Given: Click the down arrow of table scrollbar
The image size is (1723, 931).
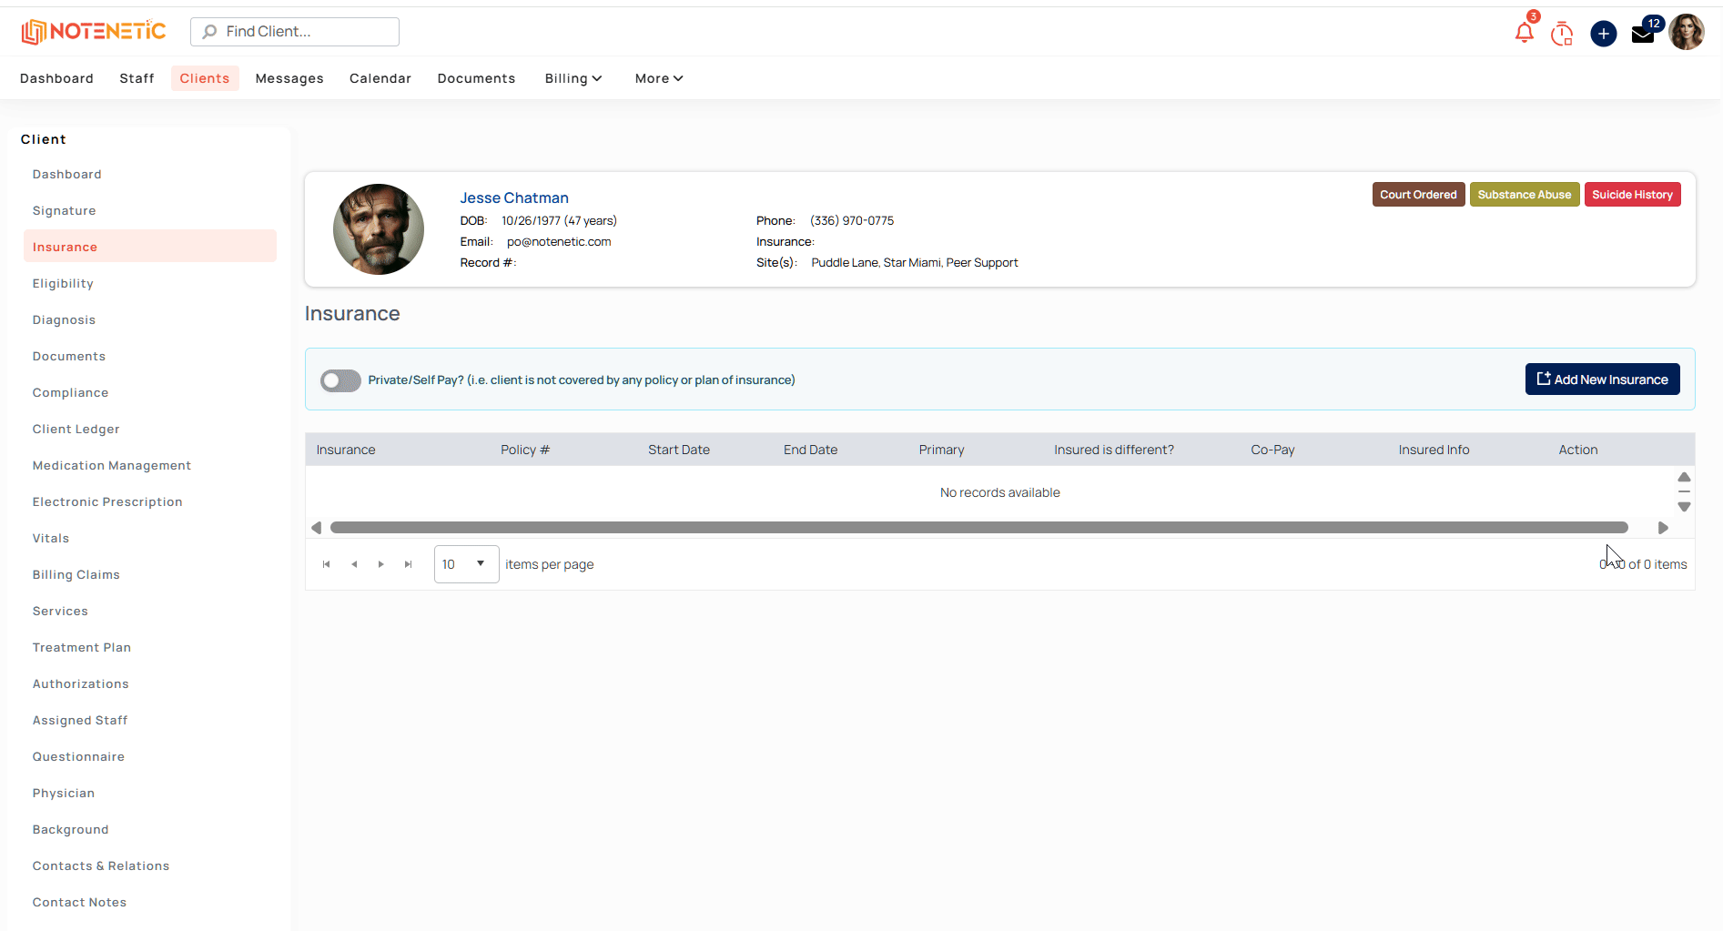Looking at the screenshot, I should 1684,507.
